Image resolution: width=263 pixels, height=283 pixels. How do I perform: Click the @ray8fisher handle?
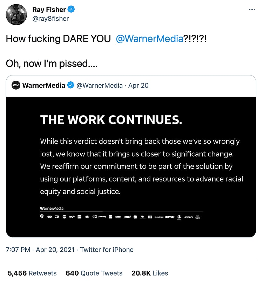[50, 19]
